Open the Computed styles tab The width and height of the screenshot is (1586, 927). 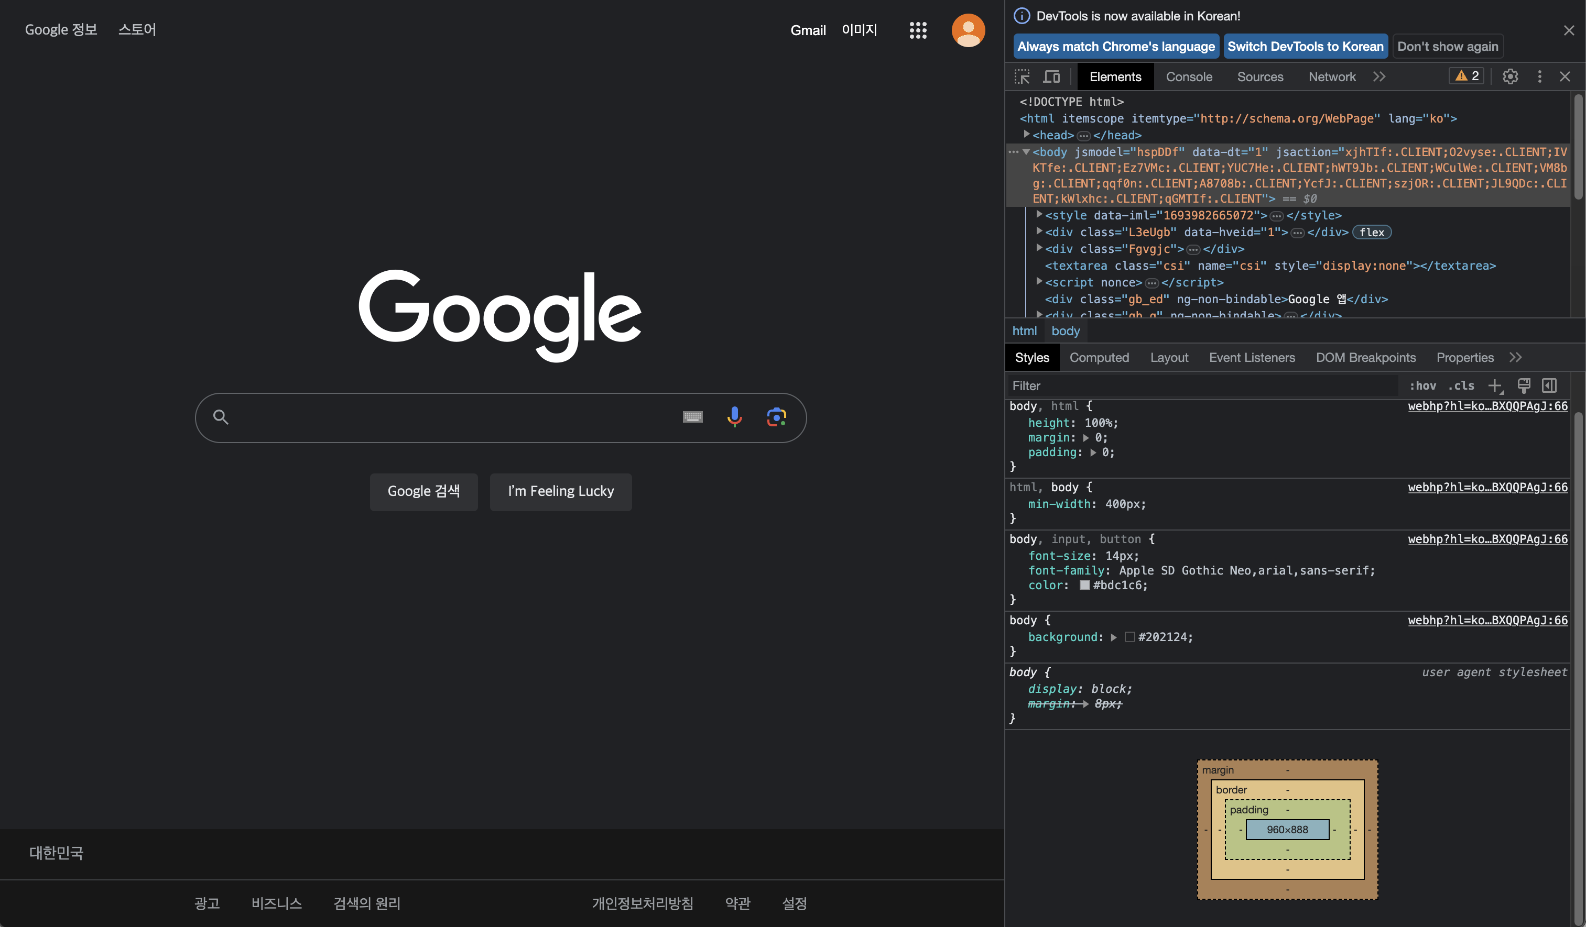[x=1099, y=357]
